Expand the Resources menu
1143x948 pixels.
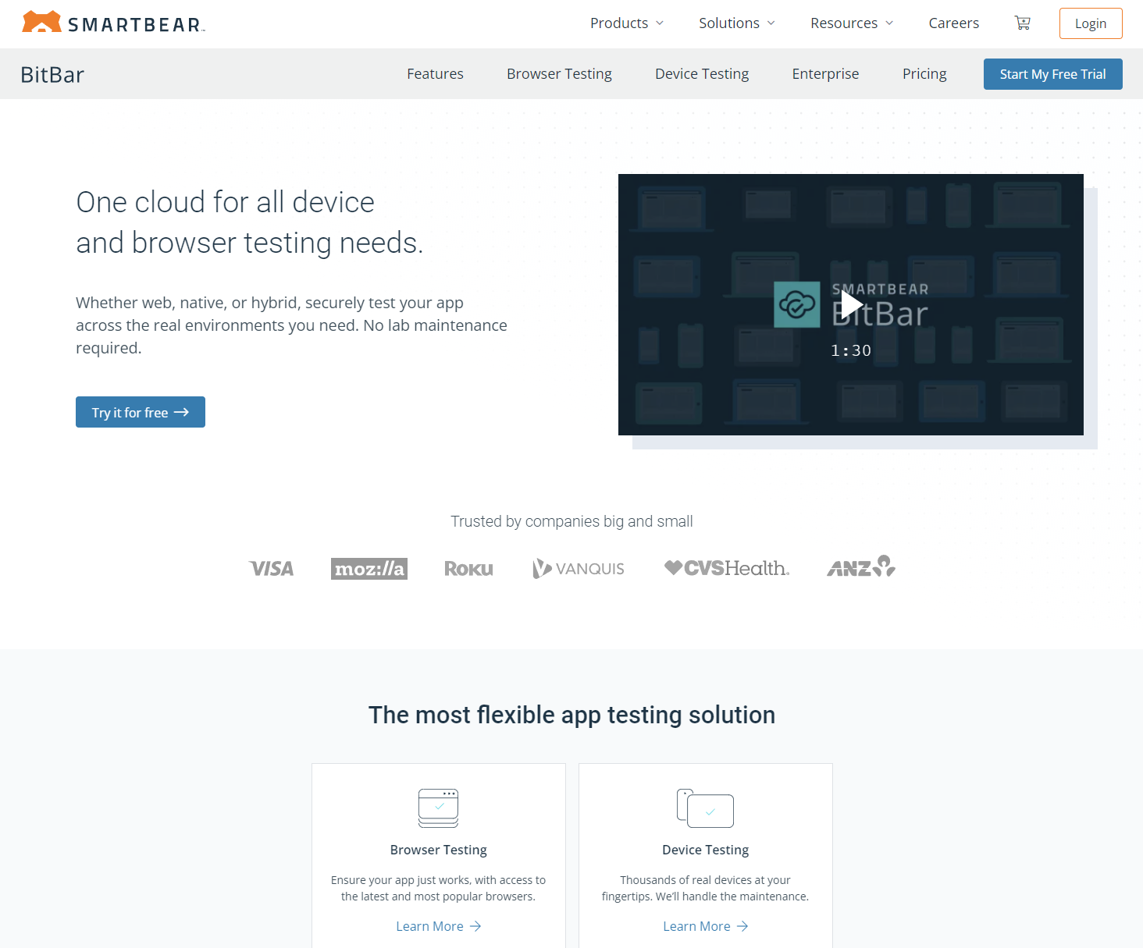tap(850, 23)
